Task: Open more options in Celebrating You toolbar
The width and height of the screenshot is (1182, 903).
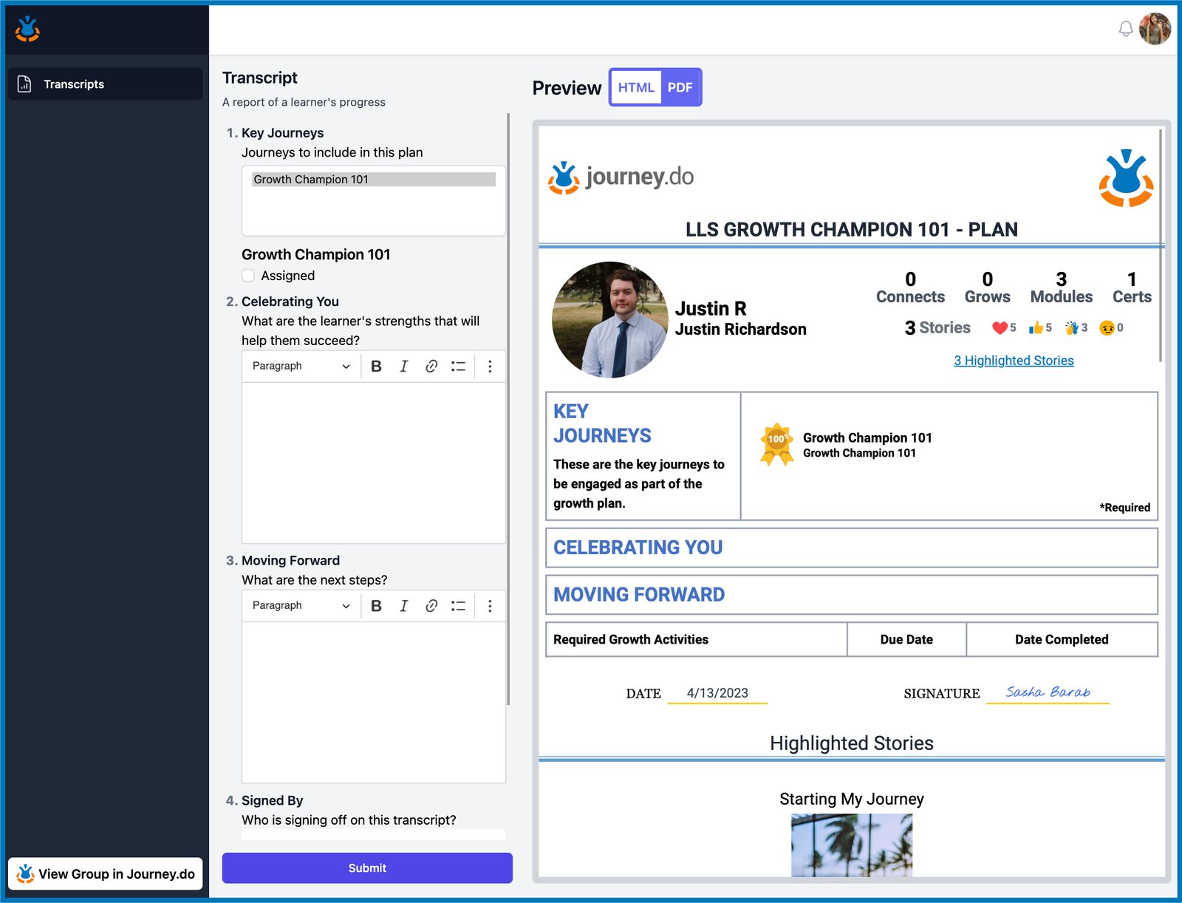Action: click(490, 366)
